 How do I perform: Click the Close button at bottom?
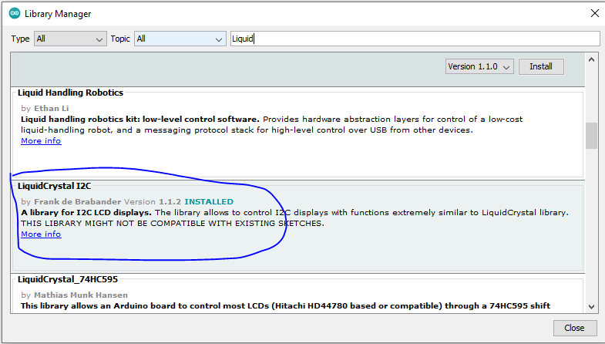(x=574, y=328)
